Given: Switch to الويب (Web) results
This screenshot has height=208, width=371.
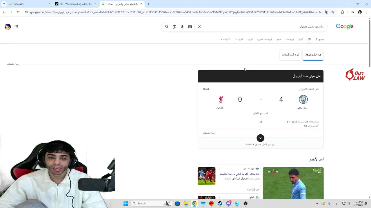Looking at the screenshot, I should (x=250, y=39).
